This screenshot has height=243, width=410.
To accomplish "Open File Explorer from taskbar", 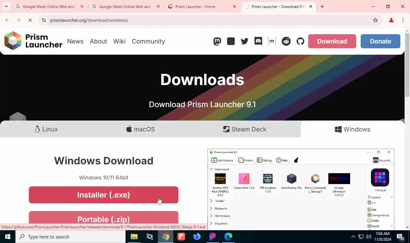I will pos(134,237).
